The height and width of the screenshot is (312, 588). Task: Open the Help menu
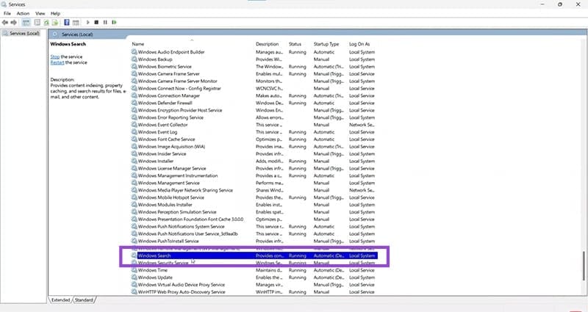coord(56,13)
